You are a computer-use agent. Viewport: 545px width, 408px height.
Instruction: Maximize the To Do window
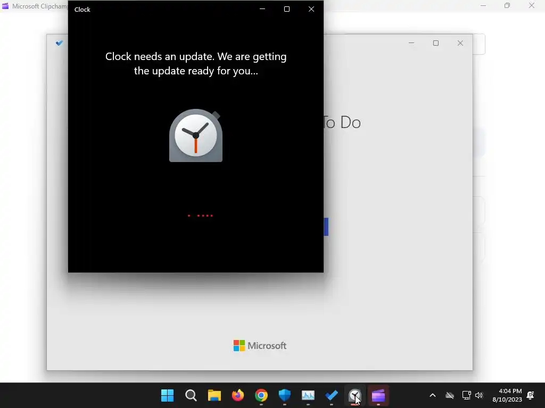click(436, 43)
